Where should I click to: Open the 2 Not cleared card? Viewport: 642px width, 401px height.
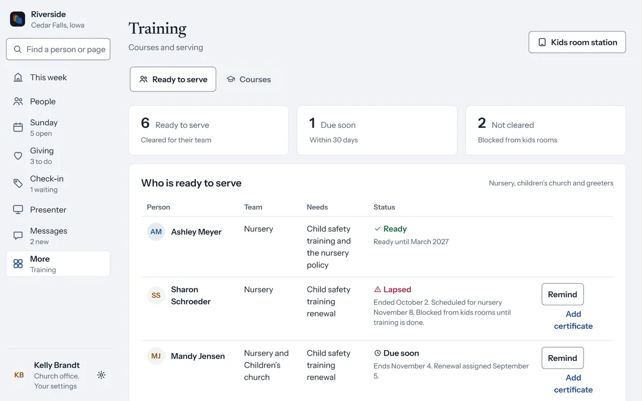(546, 130)
